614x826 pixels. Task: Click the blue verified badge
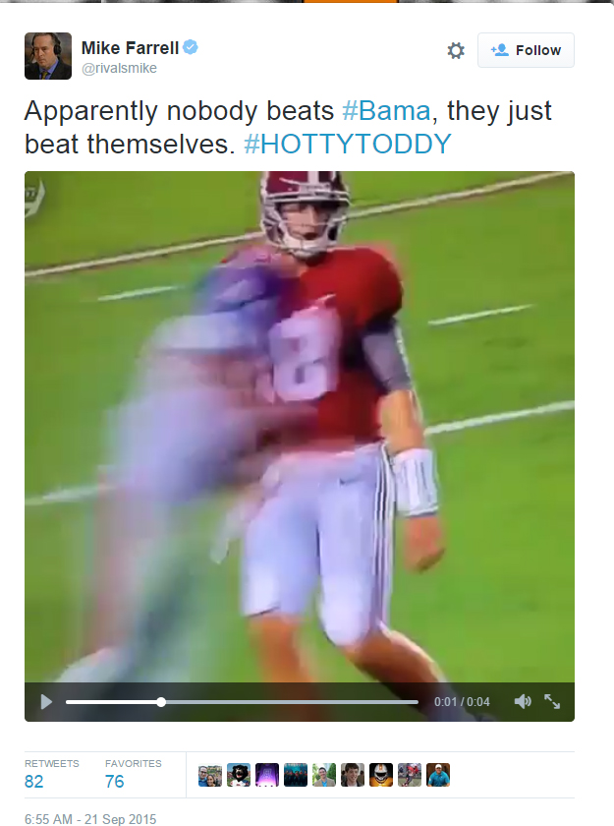(191, 47)
